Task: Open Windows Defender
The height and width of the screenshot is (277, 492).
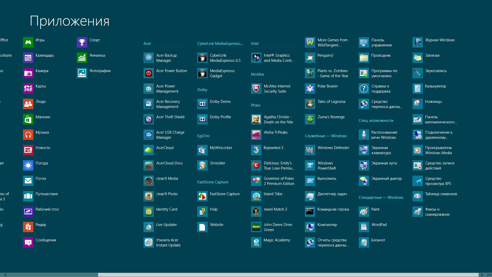Action: pos(310,150)
